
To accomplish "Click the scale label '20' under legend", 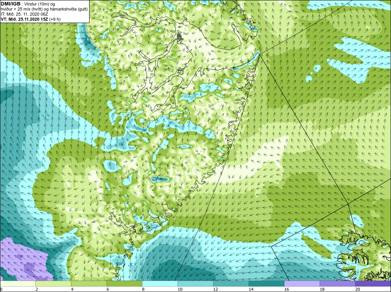I will pyautogui.click(x=357, y=289).
